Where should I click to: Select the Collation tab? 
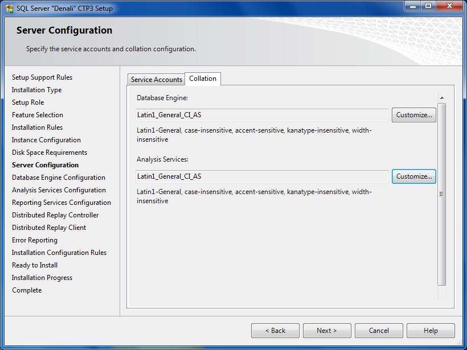203,79
